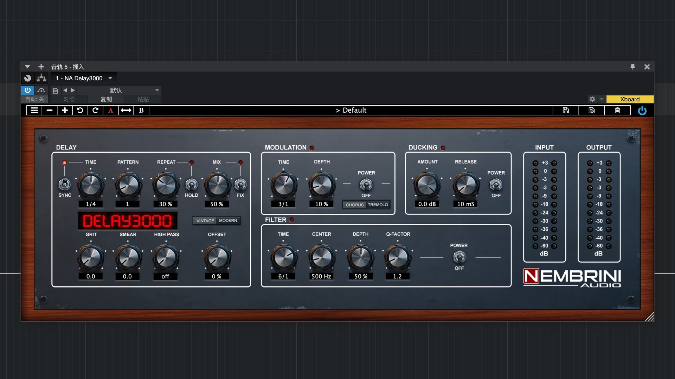675x379 pixels.
Task: Click the automation bypass curve icon
Action: click(x=41, y=90)
